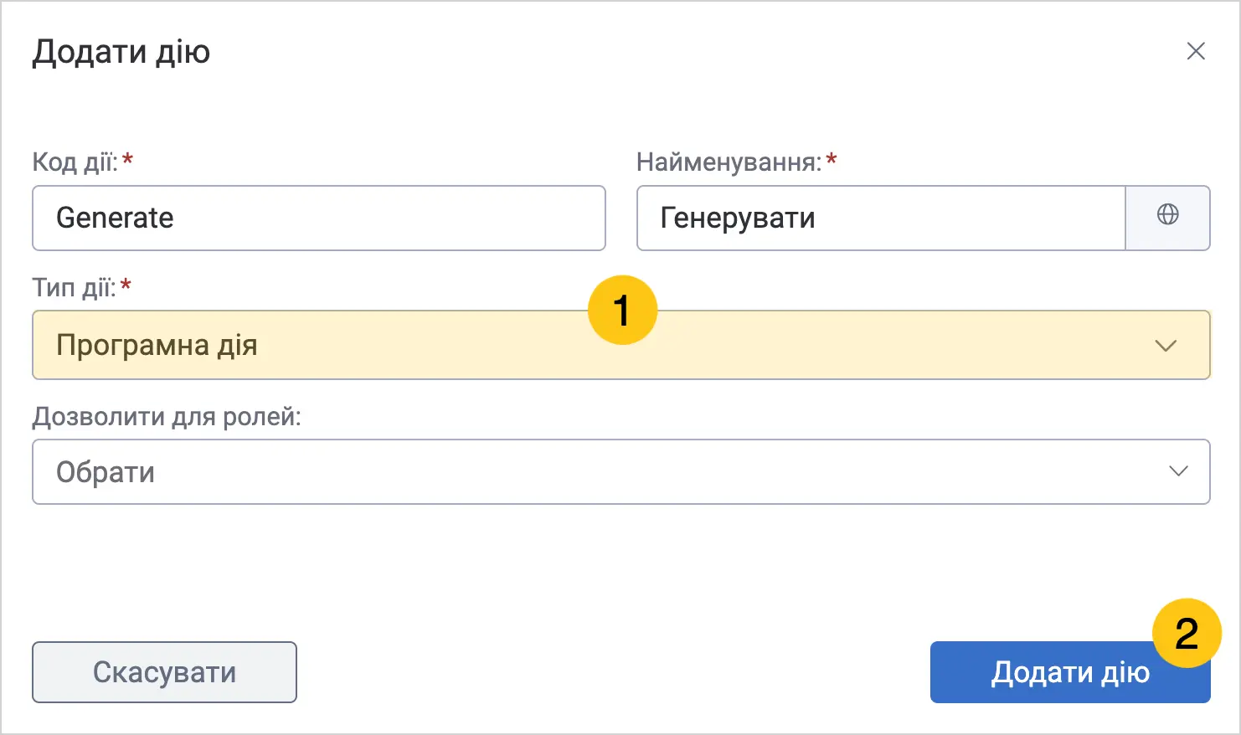This screenshot has height=735, width=1241.
Task: Open the Тип дії combo showing Програмна дія
Action: (621, 345)
